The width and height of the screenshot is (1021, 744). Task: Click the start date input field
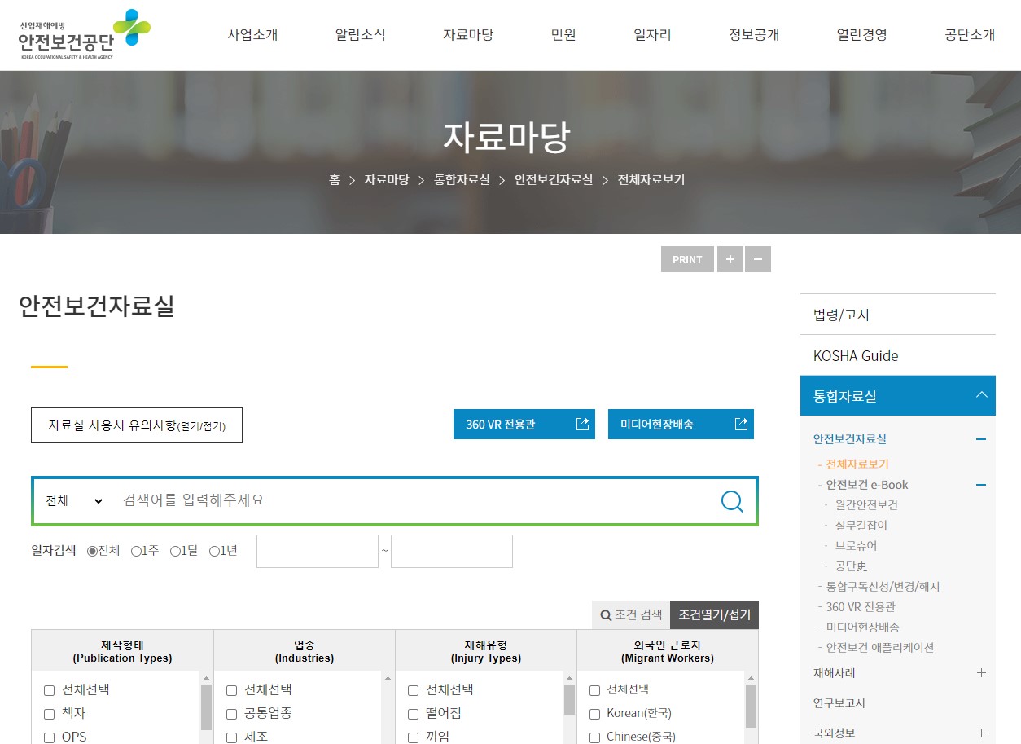pyautogui.click(x=318, y=551)
